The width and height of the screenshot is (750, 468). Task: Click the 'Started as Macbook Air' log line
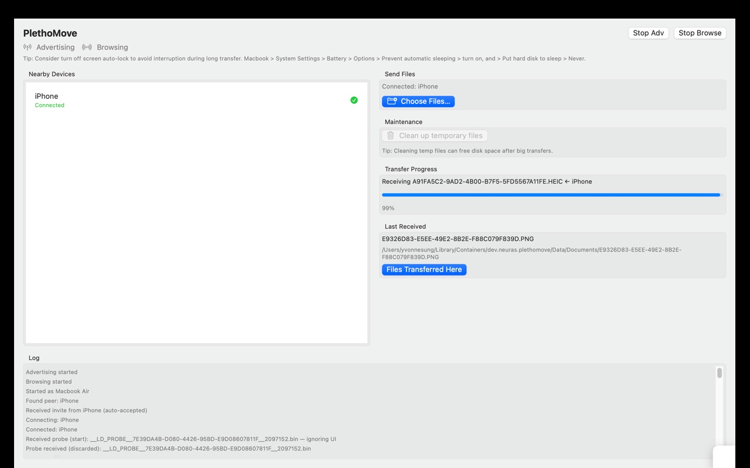(57, 391)
